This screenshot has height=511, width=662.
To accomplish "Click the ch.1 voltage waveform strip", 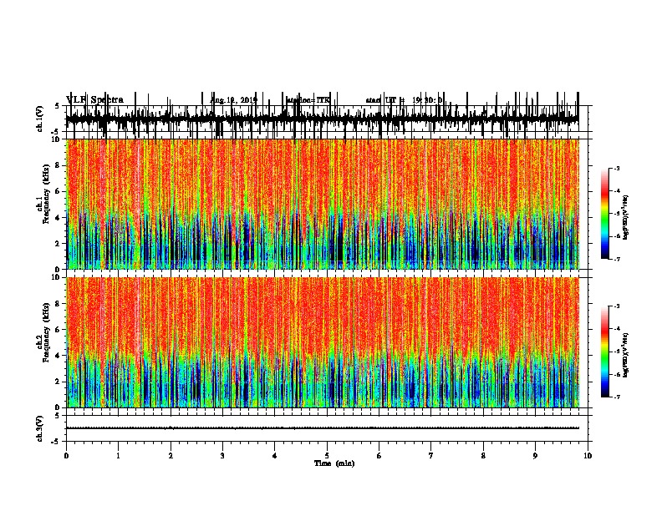I will coord(322,119).
